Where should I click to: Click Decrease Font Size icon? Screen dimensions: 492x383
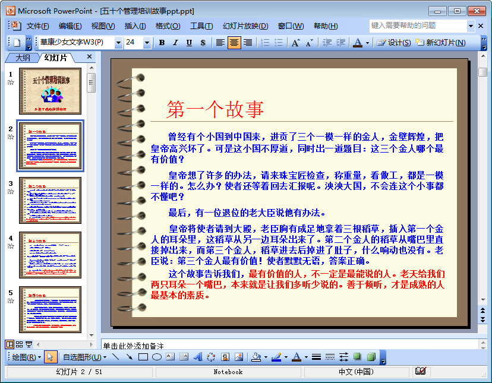(x=310, y=43)
